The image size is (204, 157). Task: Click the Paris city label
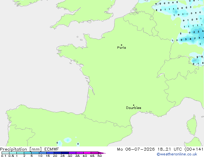[122, 48]
